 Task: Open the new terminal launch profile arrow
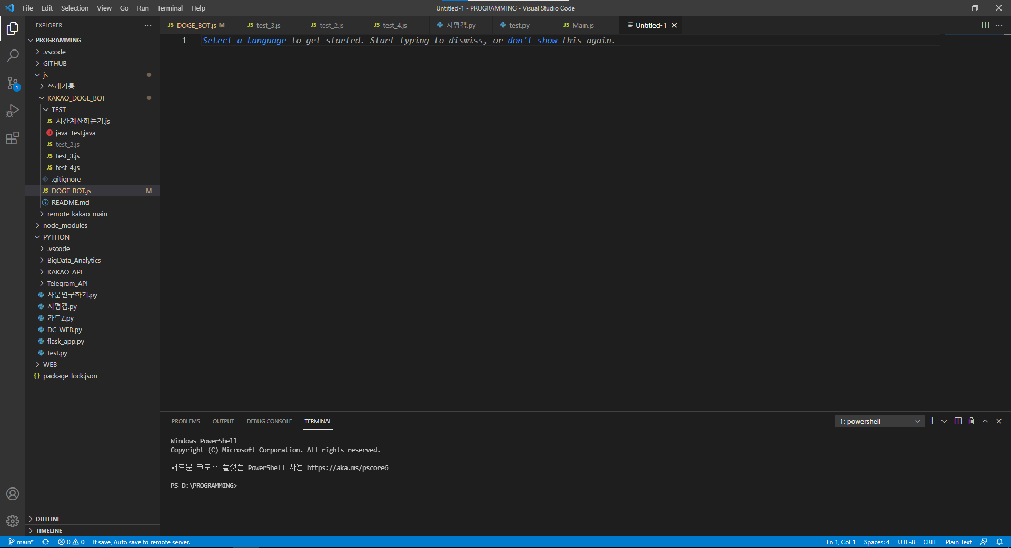click(944, 421)
